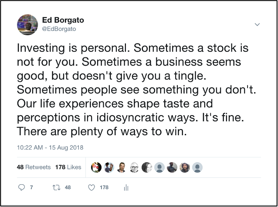Open third liker avatar, smiling man in suit

(122, 167)
